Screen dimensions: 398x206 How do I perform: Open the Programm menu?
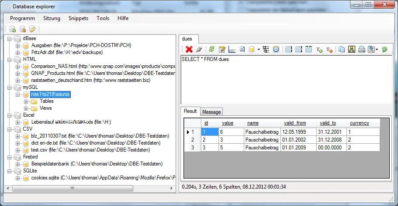point(22,18)
